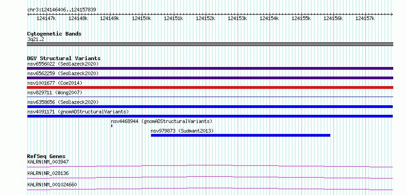Click the nsv6562259 (Sedlazeck2020) label
This screenshot has height=195, width=406.
[x=63, y=73]
